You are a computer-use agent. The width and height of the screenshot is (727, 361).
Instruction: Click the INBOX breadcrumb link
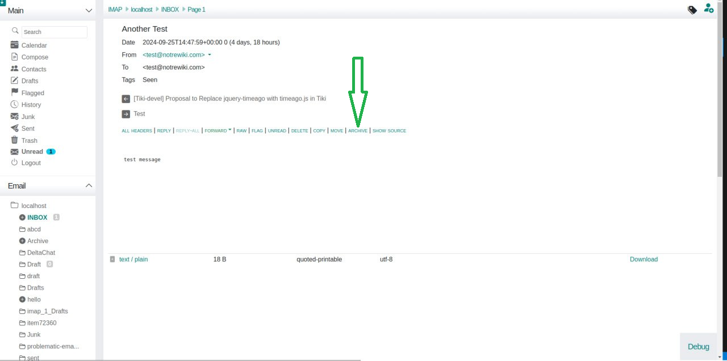169,9
